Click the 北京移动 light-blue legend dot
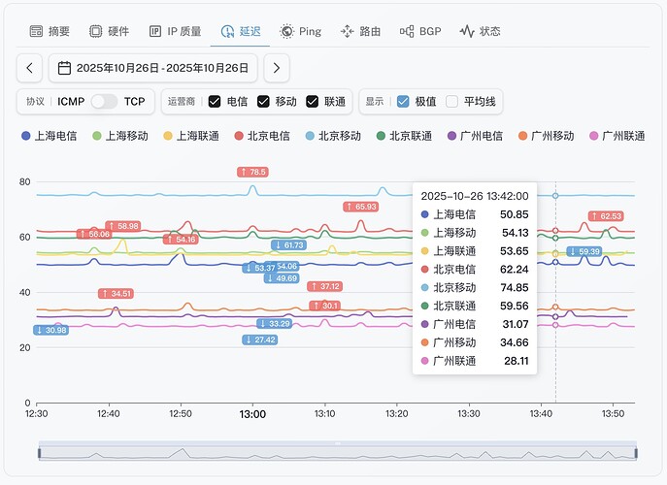 tap(311, 137)
